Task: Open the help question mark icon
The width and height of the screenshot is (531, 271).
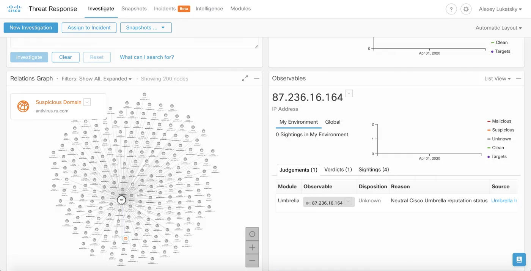Action: [x=451, y=9]
